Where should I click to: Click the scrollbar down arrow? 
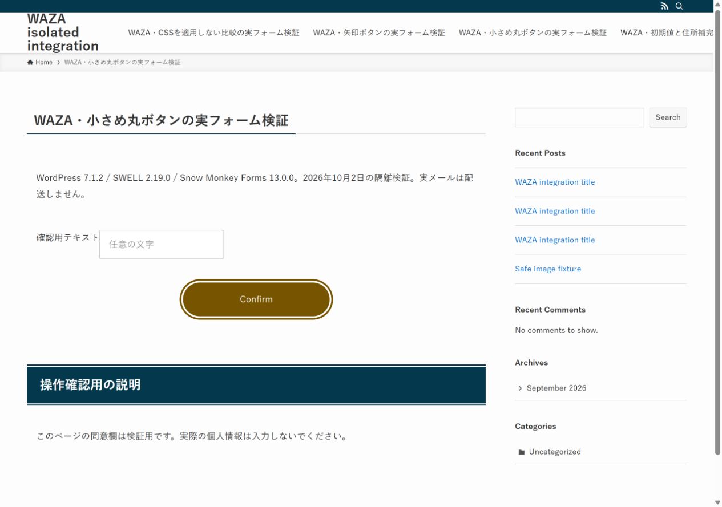pyautogui.click(x=718, y=502)
